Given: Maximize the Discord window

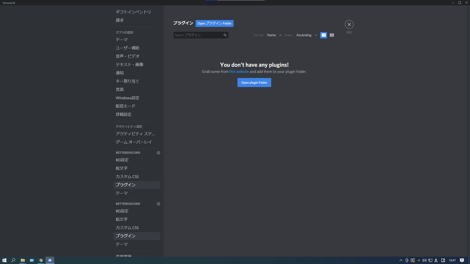Looking at the screenshot, I should [459, 3].
